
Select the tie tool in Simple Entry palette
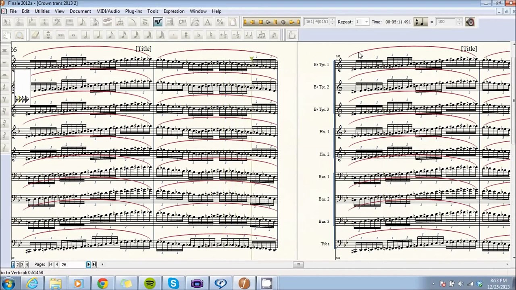pos(248,35)
